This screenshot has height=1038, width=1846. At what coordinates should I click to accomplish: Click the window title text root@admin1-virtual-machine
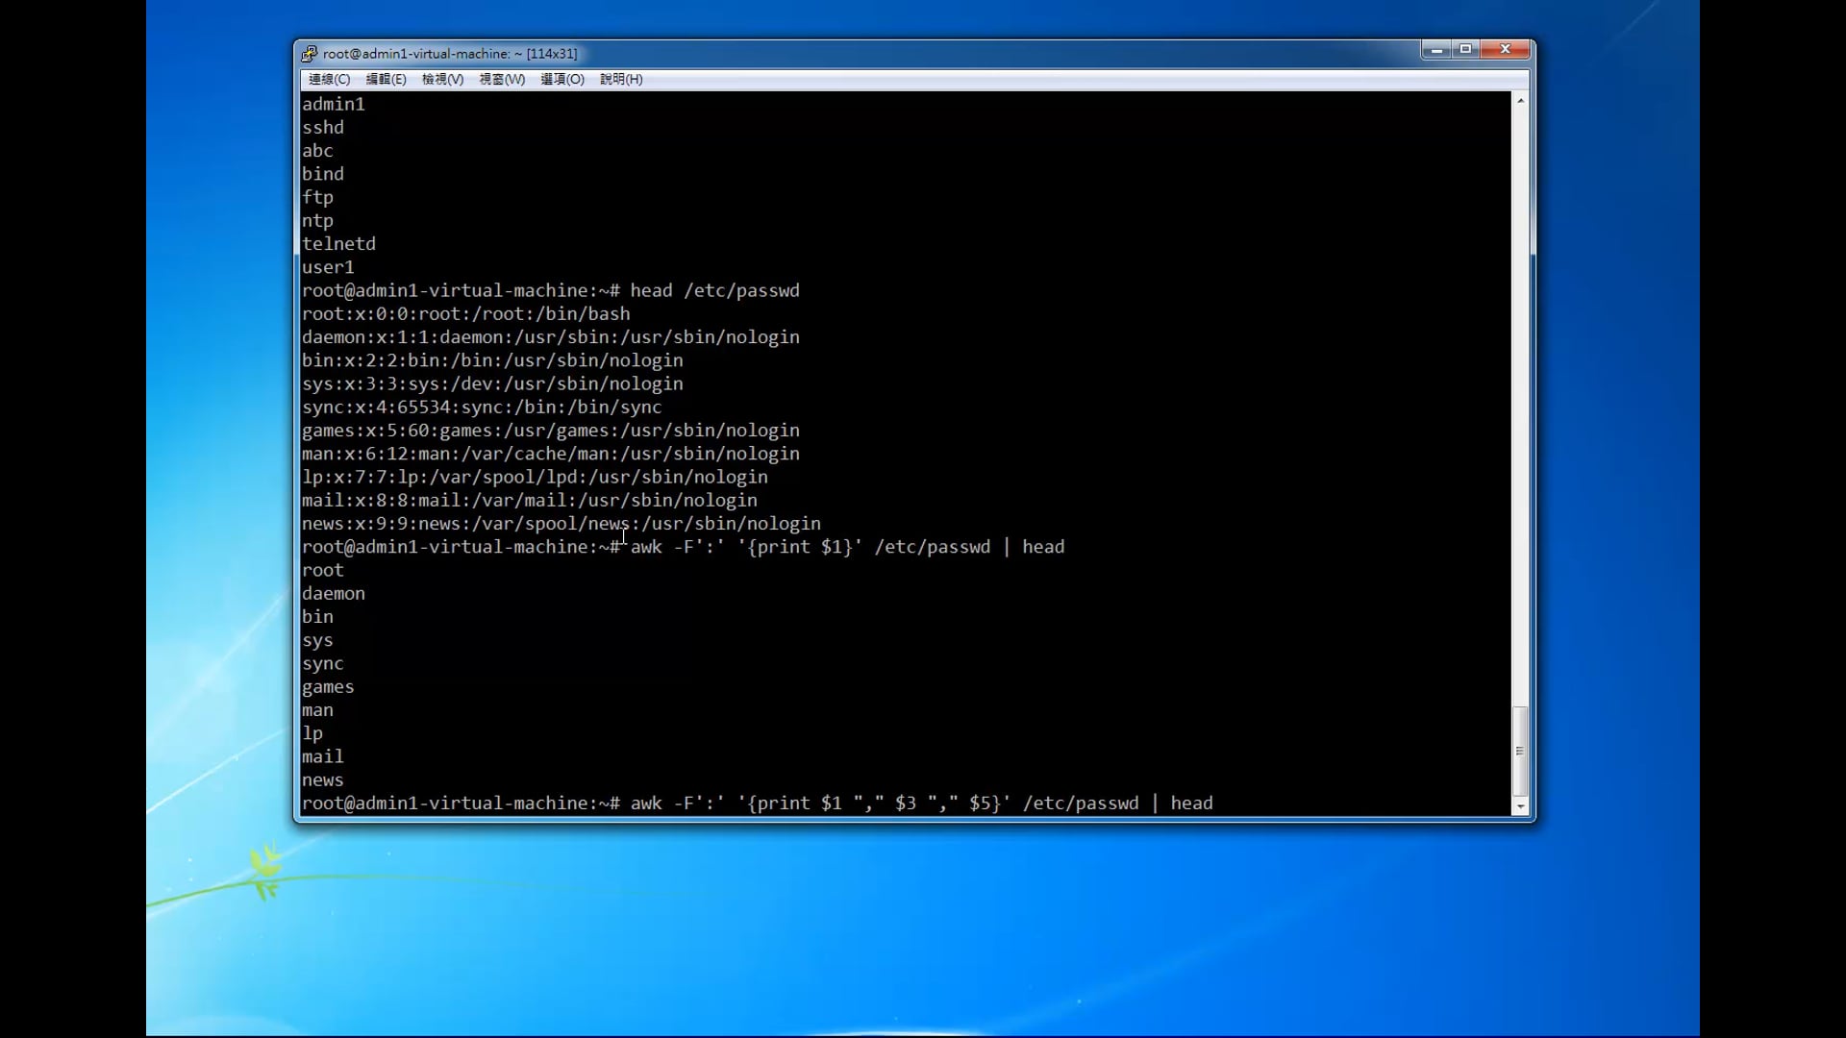449,54
